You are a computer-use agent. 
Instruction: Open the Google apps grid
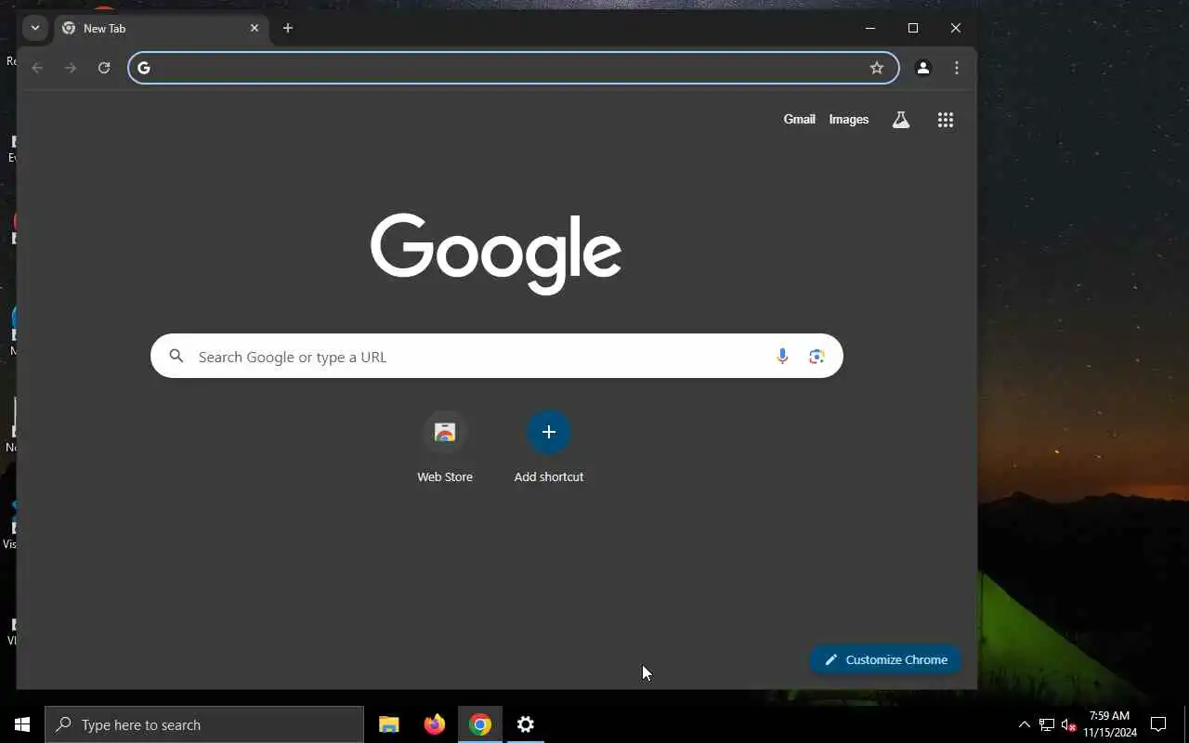click(x=946, y=120)
